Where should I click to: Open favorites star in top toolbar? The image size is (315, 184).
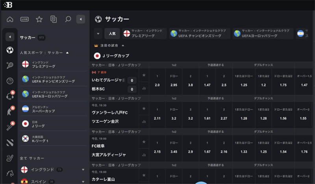(x=39, y=19)
